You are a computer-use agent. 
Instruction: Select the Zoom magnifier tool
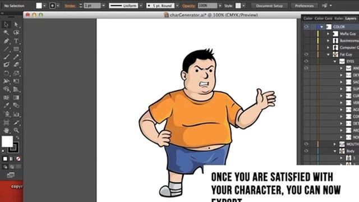pos(16,130)
